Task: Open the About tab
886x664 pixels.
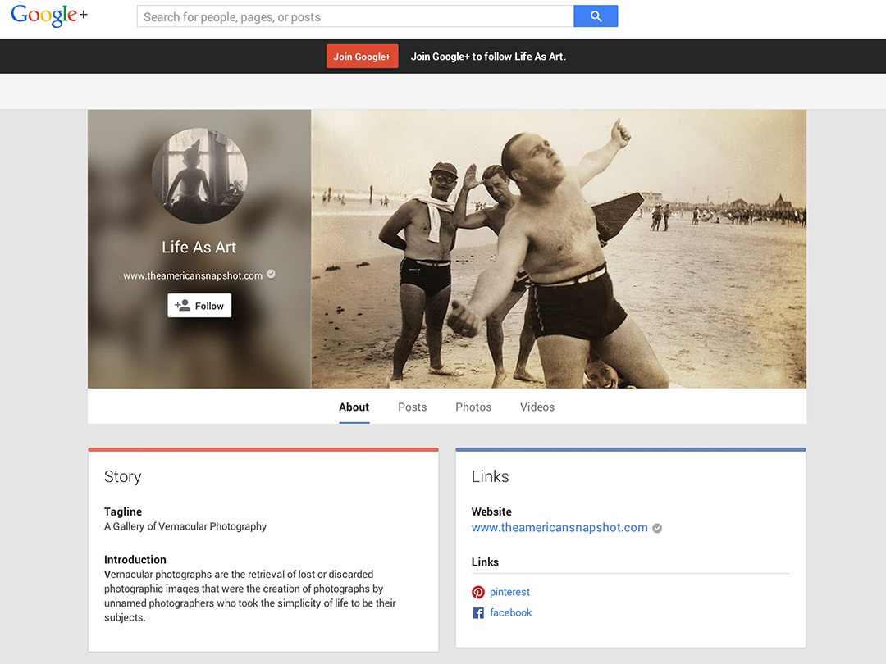Action: coord(354,407)
